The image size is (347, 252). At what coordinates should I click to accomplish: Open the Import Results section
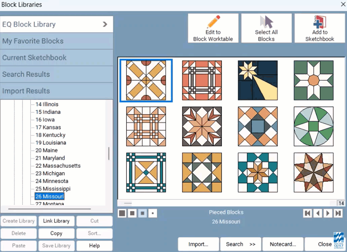tap(56, 91)
